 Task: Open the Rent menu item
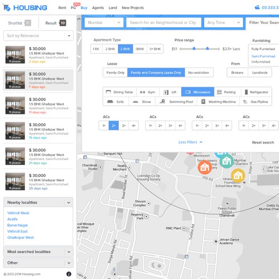pyautogui.click(x=62, y=8)
